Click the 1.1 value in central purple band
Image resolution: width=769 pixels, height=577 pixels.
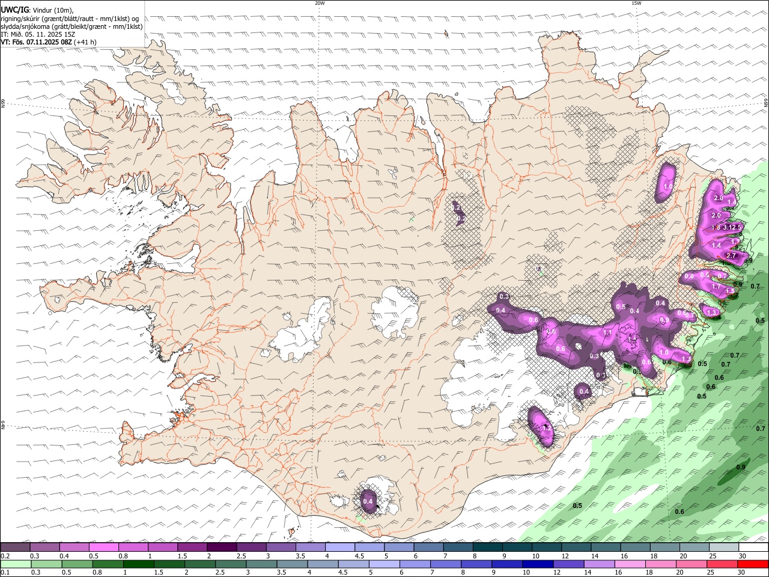click(x=607, y=333)
